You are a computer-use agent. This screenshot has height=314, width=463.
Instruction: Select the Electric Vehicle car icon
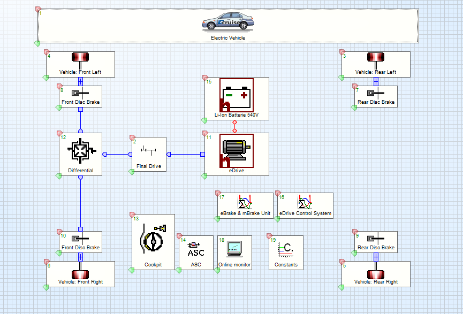coord(227,21)
